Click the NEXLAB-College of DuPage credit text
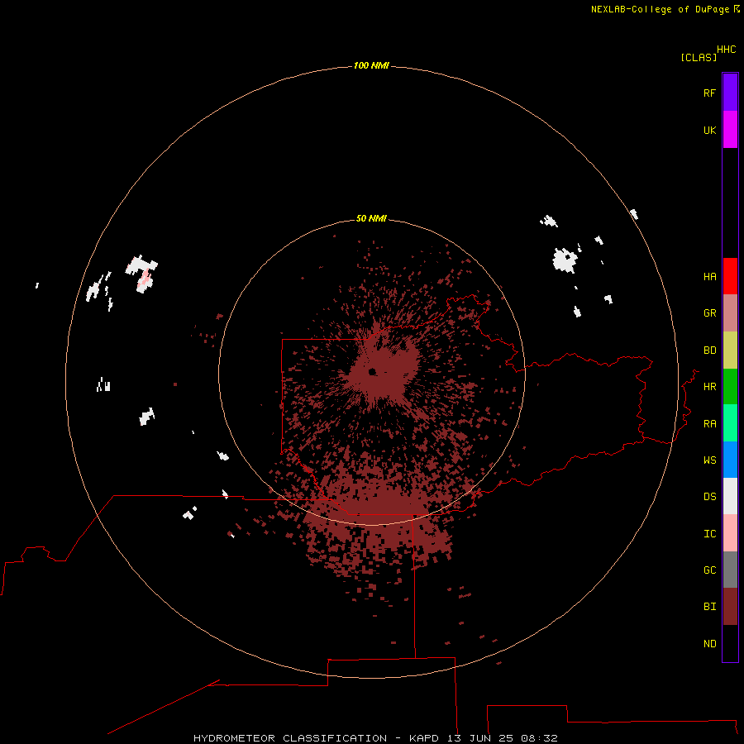Viewport: 744px width, 744px height. [x=660, y=9]
